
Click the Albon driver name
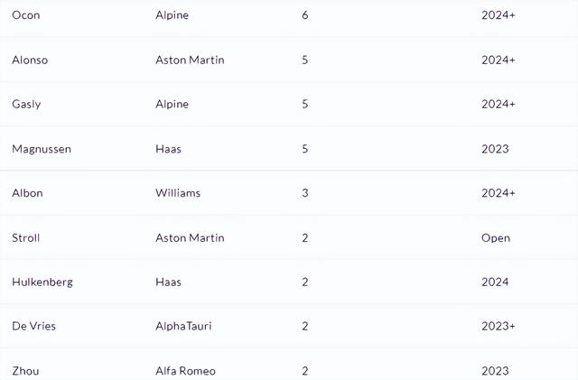(27, 193)
